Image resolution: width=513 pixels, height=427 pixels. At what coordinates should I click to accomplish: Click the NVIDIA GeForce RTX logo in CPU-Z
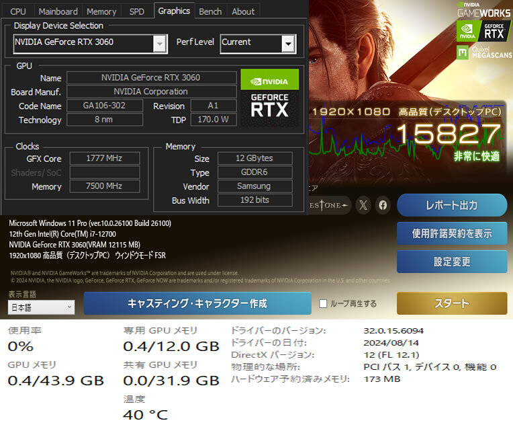(x=269, y=98)
